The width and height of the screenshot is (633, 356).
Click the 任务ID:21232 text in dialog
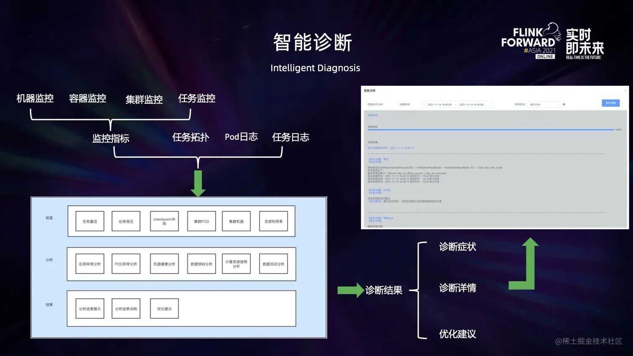coord(375,105)
